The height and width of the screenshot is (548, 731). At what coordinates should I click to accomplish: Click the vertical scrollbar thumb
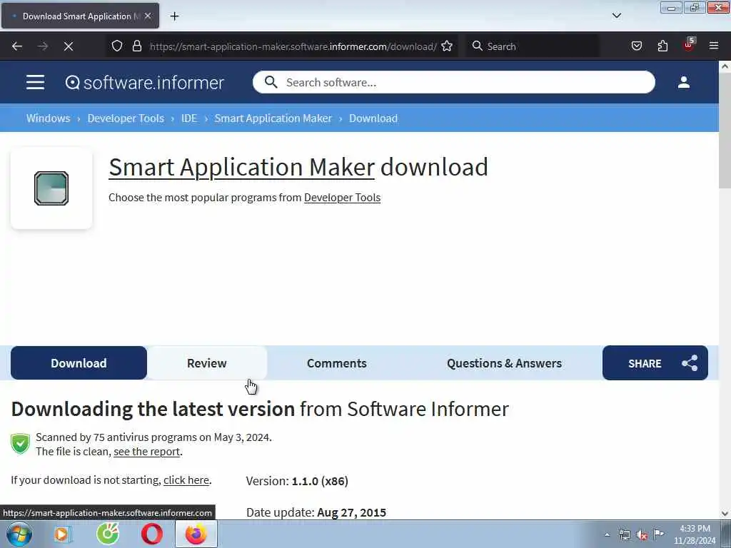725,131
